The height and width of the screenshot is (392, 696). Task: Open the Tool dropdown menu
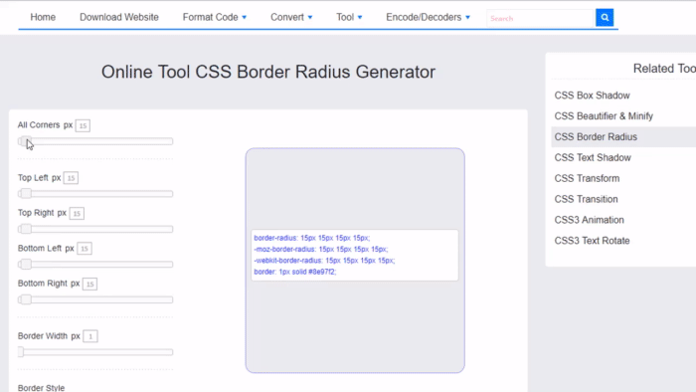coord(349,17)
